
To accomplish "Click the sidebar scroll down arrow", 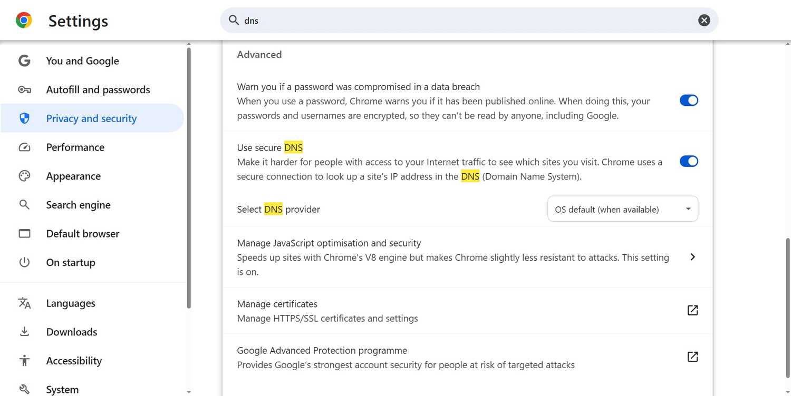I will coord(188,392).
